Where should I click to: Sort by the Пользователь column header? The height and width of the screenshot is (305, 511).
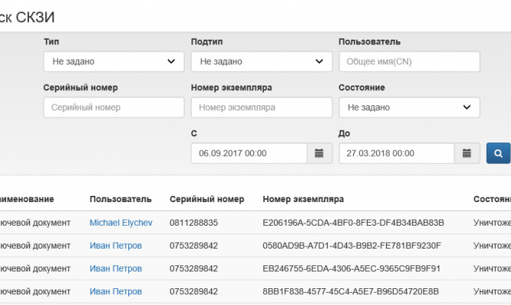[120, 199]
